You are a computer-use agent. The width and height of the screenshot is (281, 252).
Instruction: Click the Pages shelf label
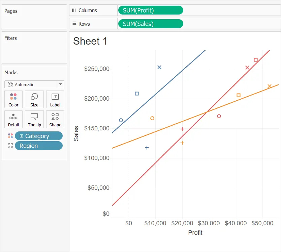(11, 11)
